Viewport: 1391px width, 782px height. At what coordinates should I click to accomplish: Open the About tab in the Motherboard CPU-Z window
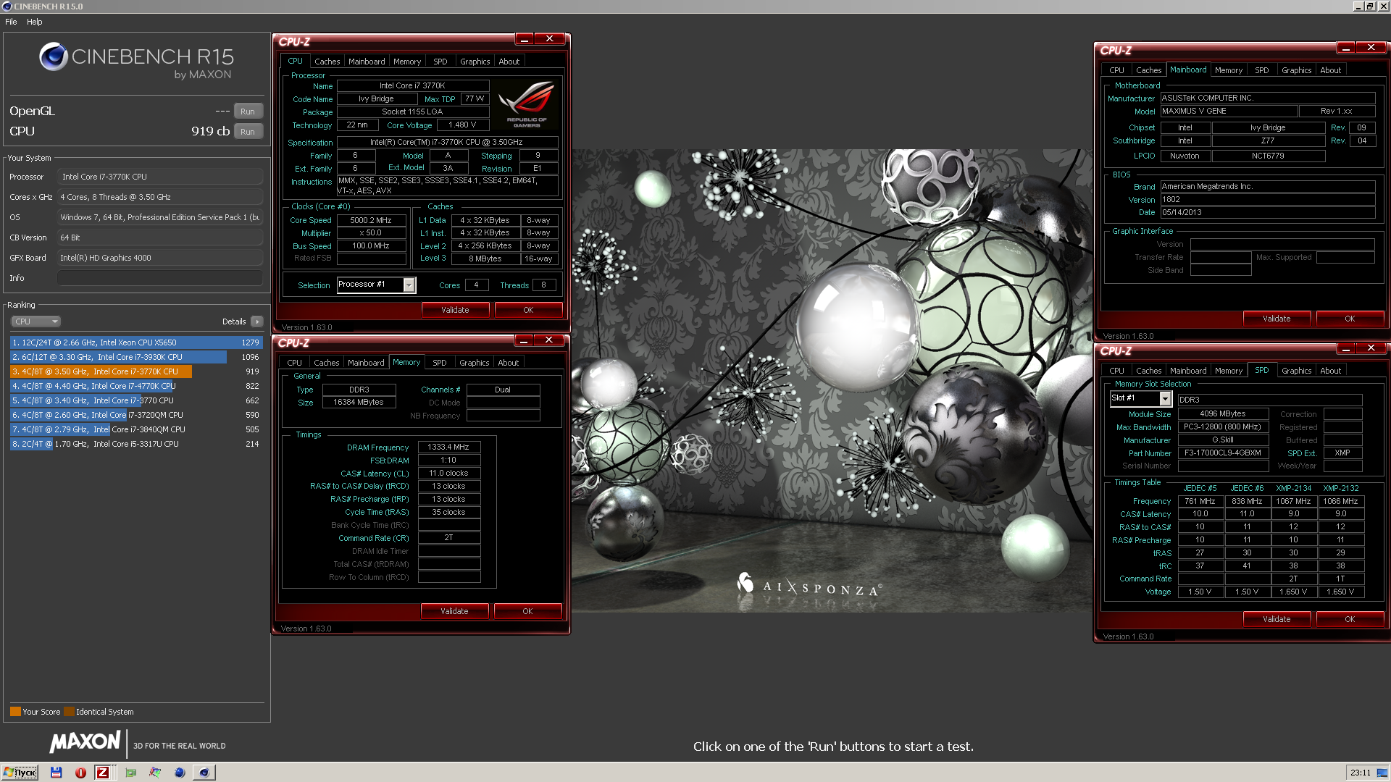pyautogui.click(x=1330, y=70)
